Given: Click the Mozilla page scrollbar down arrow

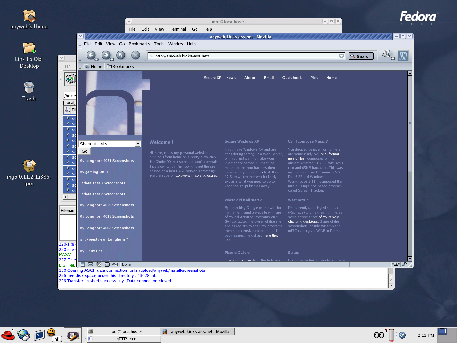Looking at the screenshot, I should [410, 259].
